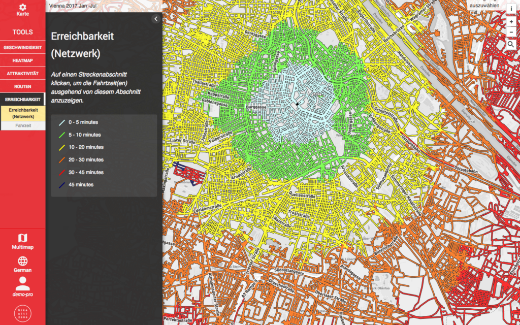Click the Schüttelstraße street label

click(386, 115)
